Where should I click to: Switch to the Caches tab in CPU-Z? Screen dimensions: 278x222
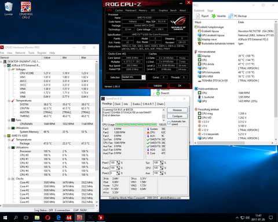(119, 10)
